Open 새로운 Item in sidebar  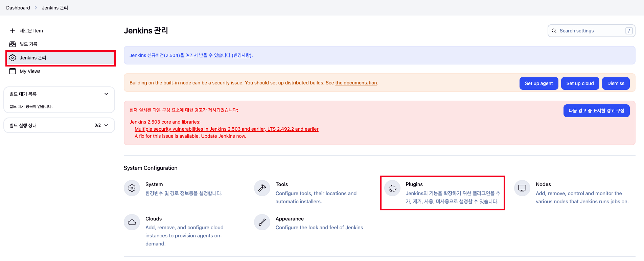tap(31, 31)
